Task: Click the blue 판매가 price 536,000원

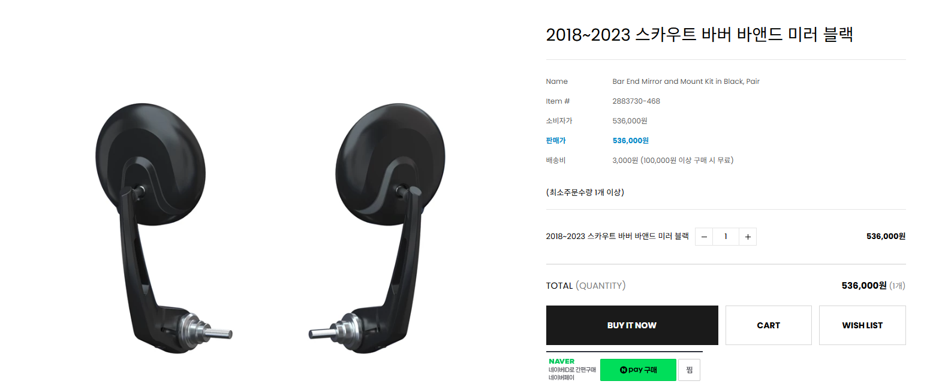Action: coord(630,141)
